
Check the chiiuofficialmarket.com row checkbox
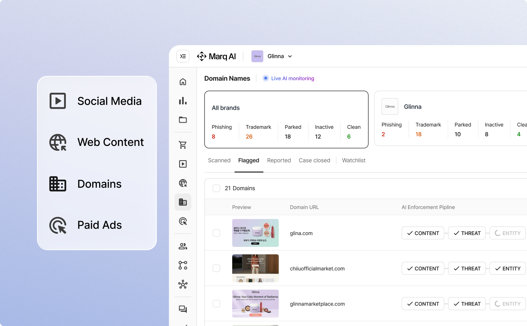[x=216, y=268]
